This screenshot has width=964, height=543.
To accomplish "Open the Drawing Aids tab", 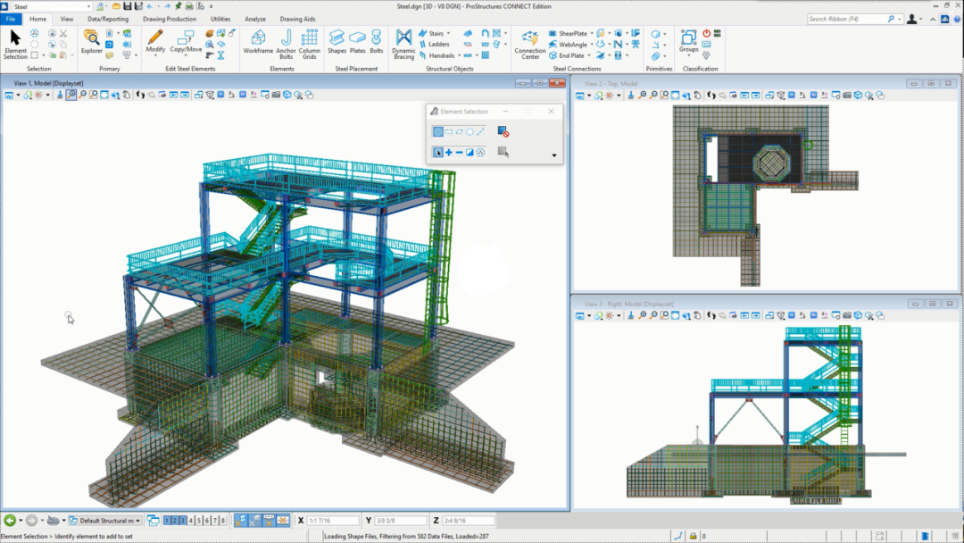I will point(297,19).
